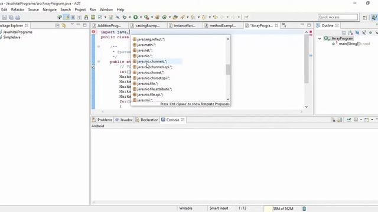
Task: Click the Android Virtual Device Manager icon
Action: tap(93, 17)
